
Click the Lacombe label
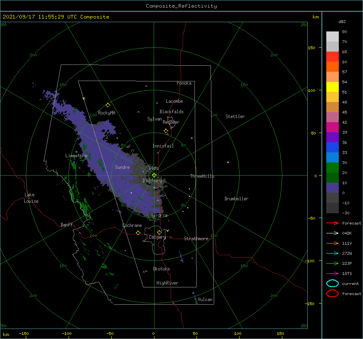tap(174, 101)
